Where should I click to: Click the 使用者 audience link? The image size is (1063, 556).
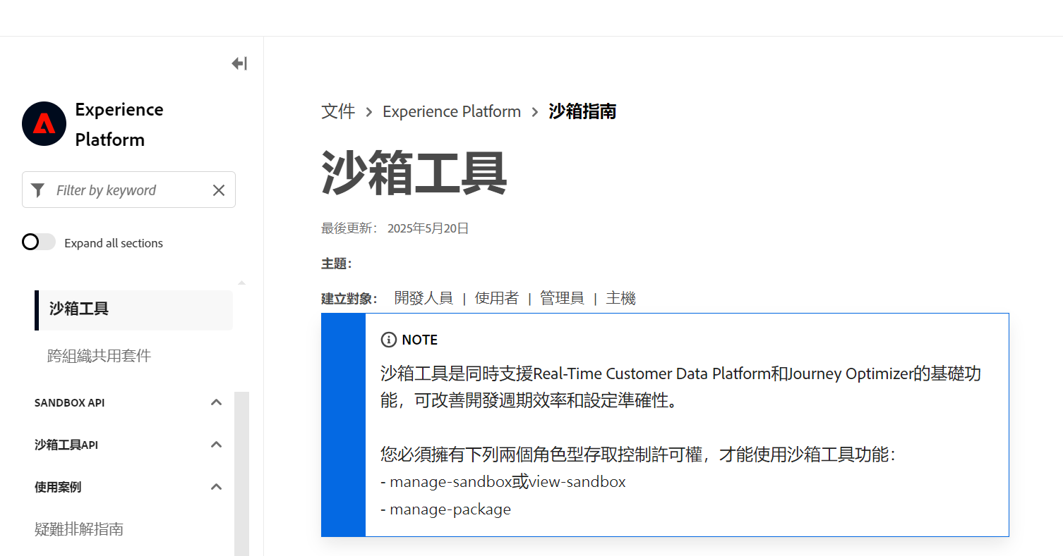pyautogui.click(x=497, y=298)
